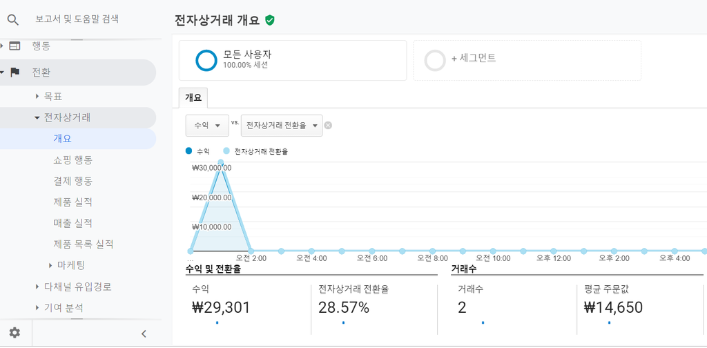Image resolution: width=707 pixels, height=348 pixels.
Task: Click the 행동 panel icon
Action: pos(15,46)
